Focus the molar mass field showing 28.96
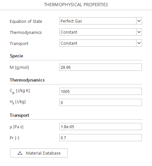This screenshot has width=152, height=166. 100,67
